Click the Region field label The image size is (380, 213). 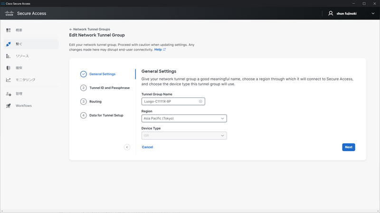click(x=147, y=111)
